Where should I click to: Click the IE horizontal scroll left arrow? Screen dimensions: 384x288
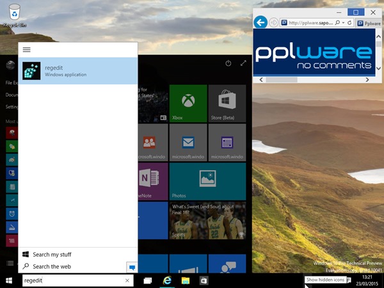pos(261,79)
